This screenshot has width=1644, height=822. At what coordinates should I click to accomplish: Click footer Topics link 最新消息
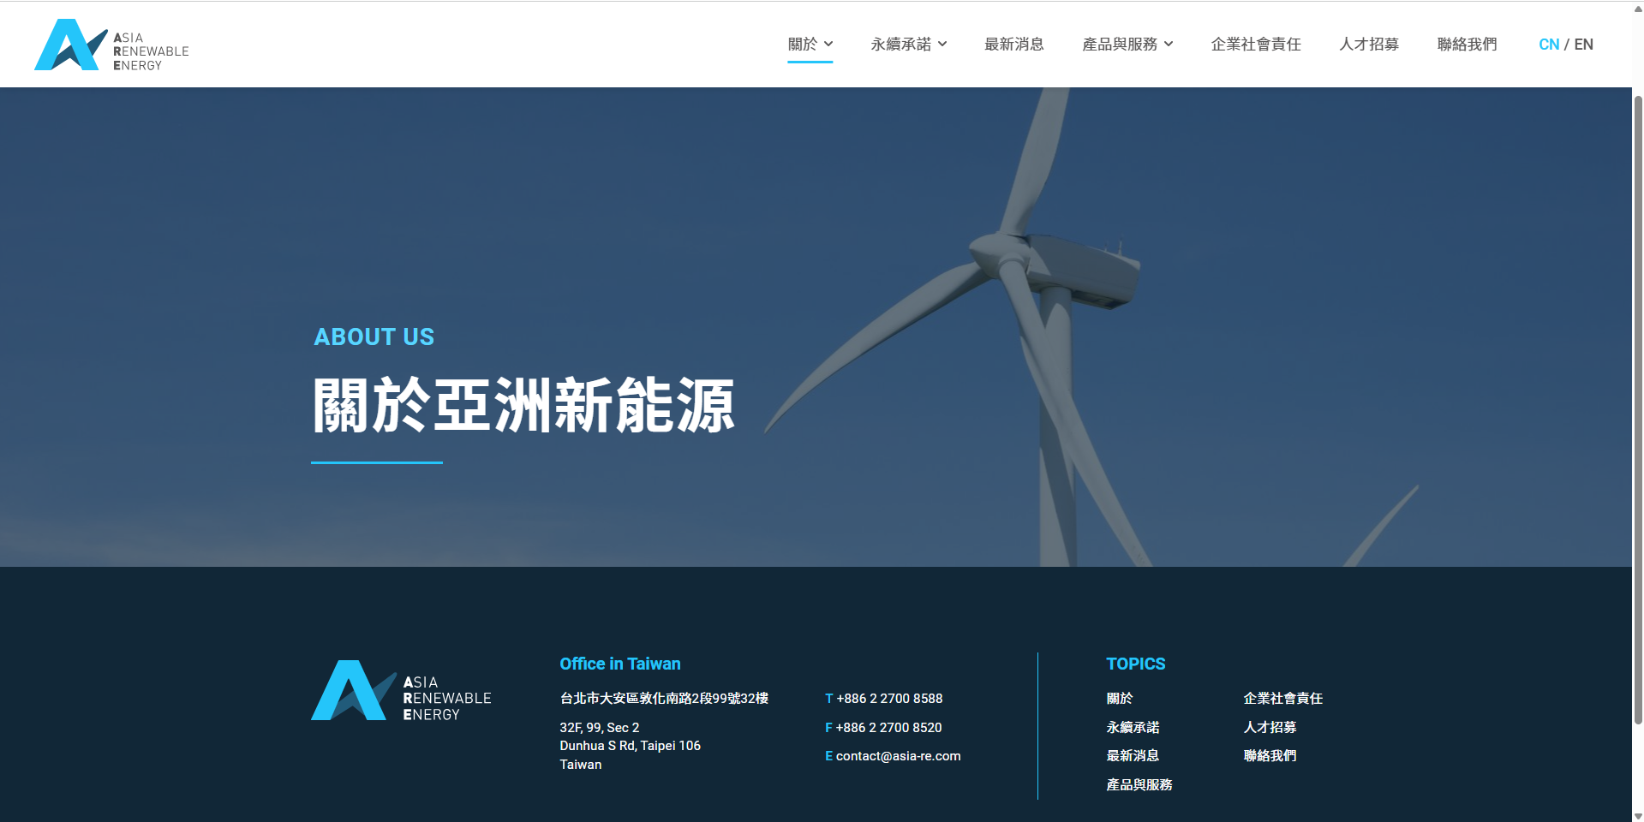[1133, 756]
